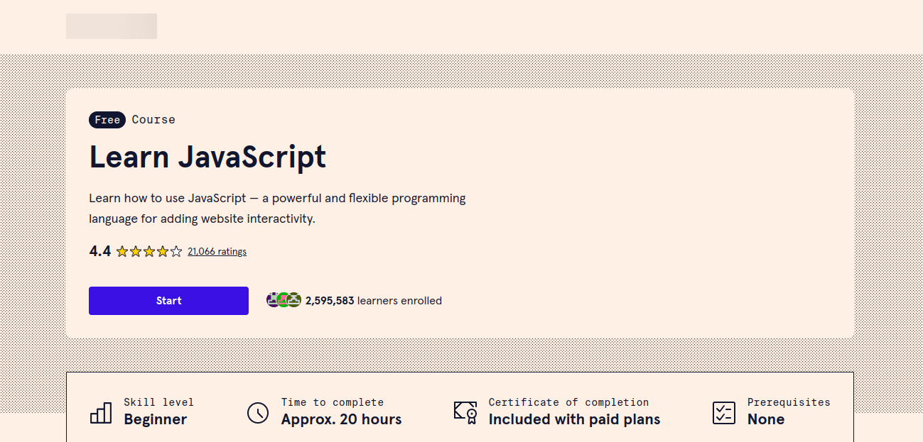Click the third enrolled learner avatar
Screen dimensions: 923x442
click(294, 300)
